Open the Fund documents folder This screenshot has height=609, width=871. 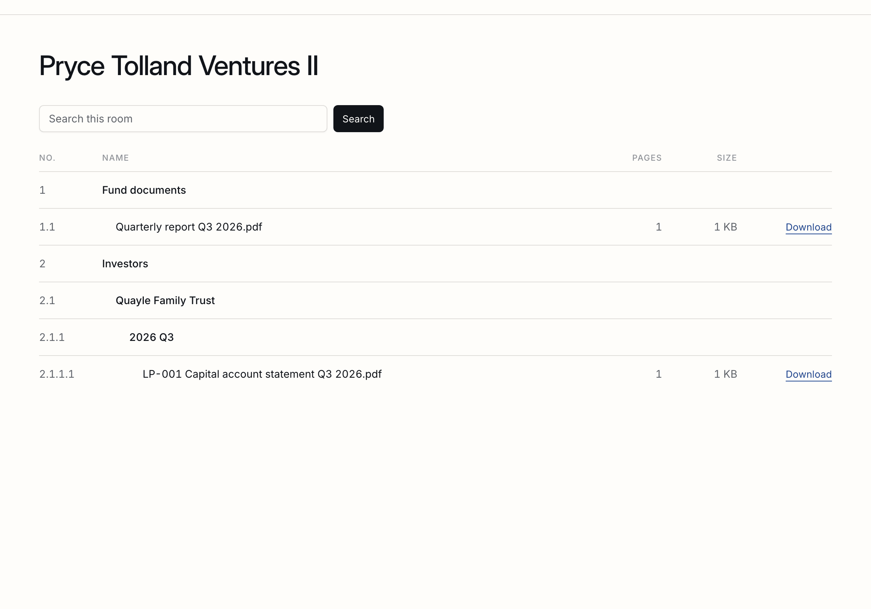click(144, 190)
